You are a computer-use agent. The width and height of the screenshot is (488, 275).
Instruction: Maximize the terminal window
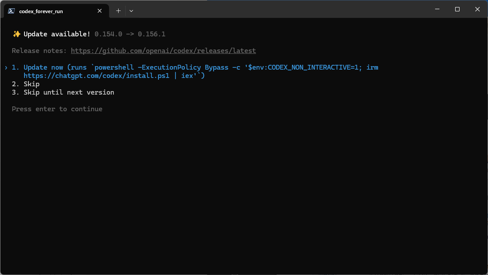pyautogui.click(x=457, y=9)
